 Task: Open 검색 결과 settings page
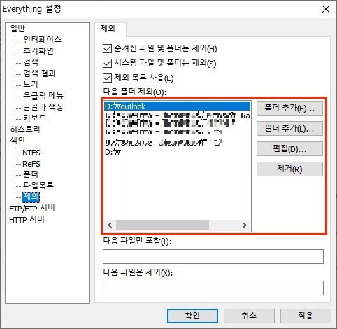pos(40,73)
